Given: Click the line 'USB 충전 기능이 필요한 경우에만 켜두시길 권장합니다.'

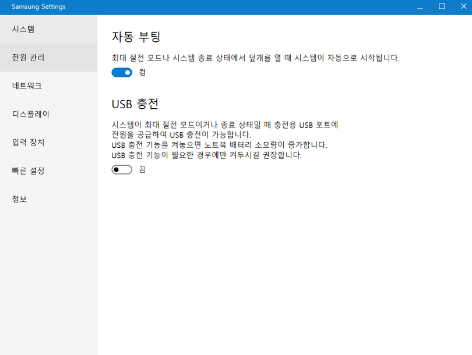Looking at the screenshot, I should pos(206,155).
